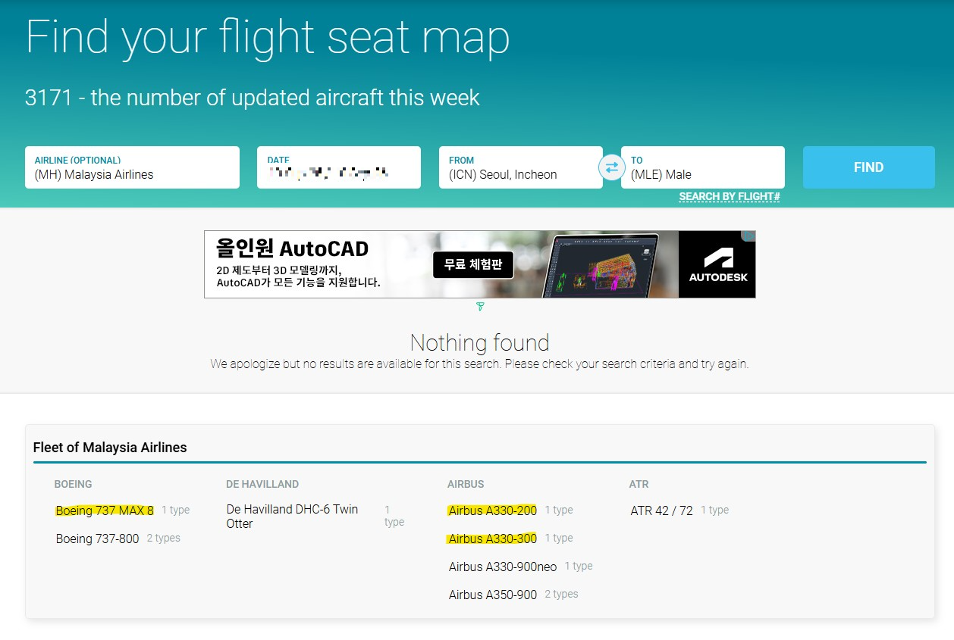
Task: Click the FIND button
Action: [868, 167]
